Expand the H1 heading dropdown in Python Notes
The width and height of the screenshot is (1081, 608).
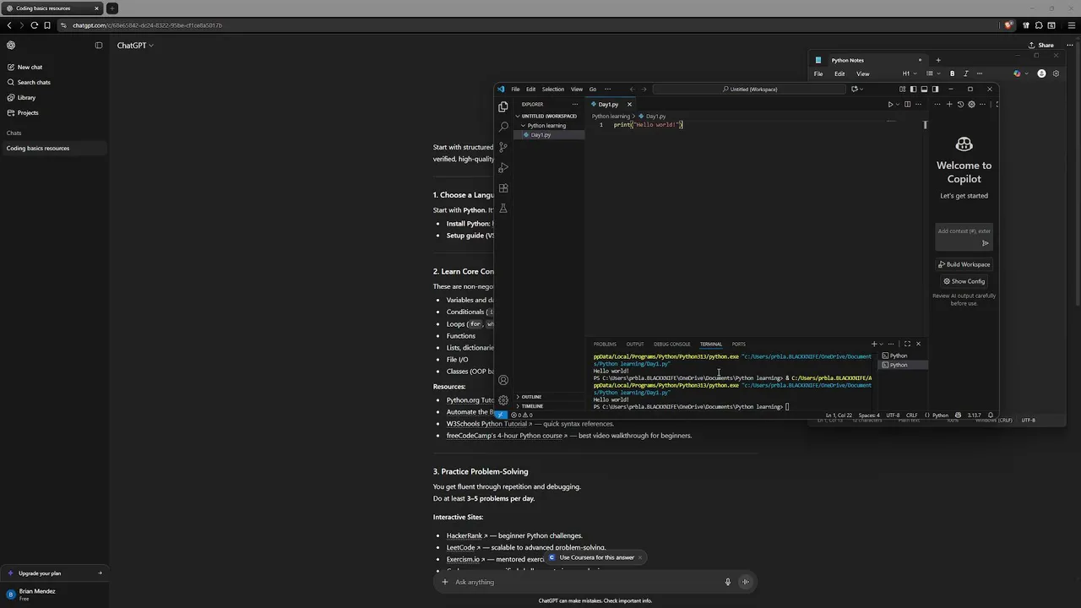[909, 73]
